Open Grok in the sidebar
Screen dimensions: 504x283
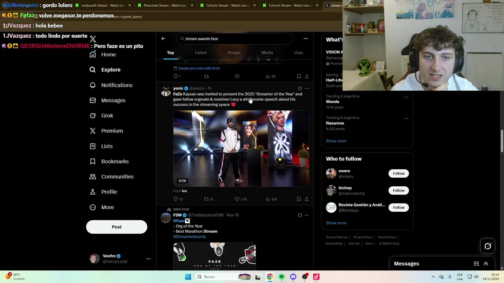(101, 116)
